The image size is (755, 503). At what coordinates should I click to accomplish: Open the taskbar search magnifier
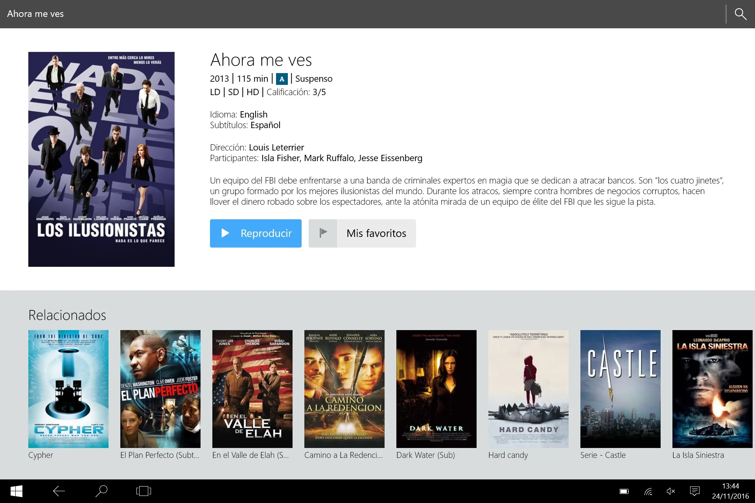click(101, 491)
